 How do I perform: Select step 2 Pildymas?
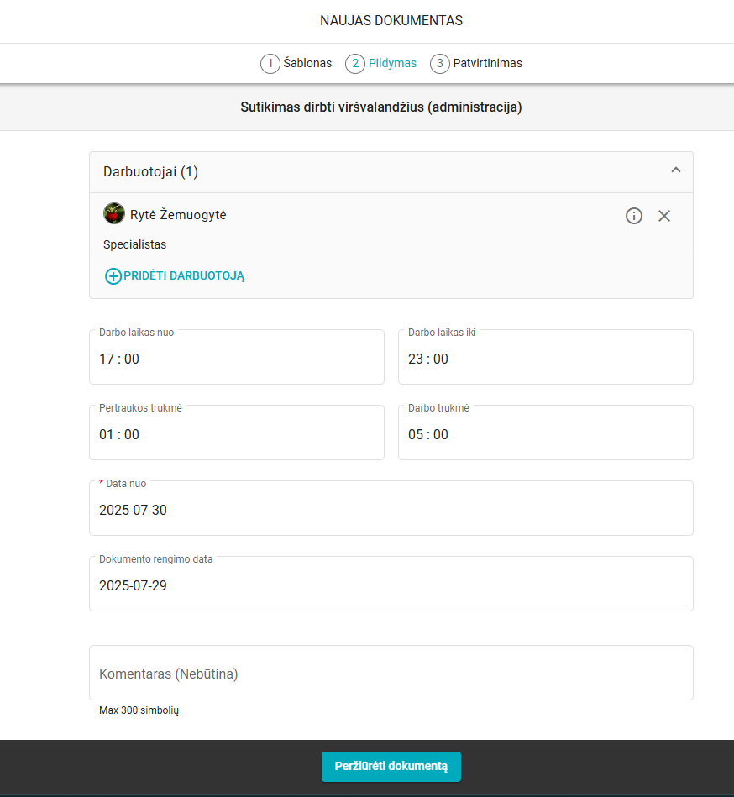[x=380, y=64]
